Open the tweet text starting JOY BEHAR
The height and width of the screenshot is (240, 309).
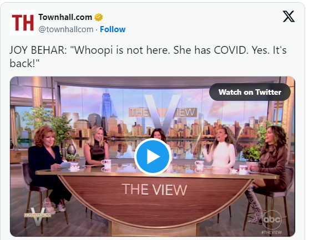[x=148, y=57]
